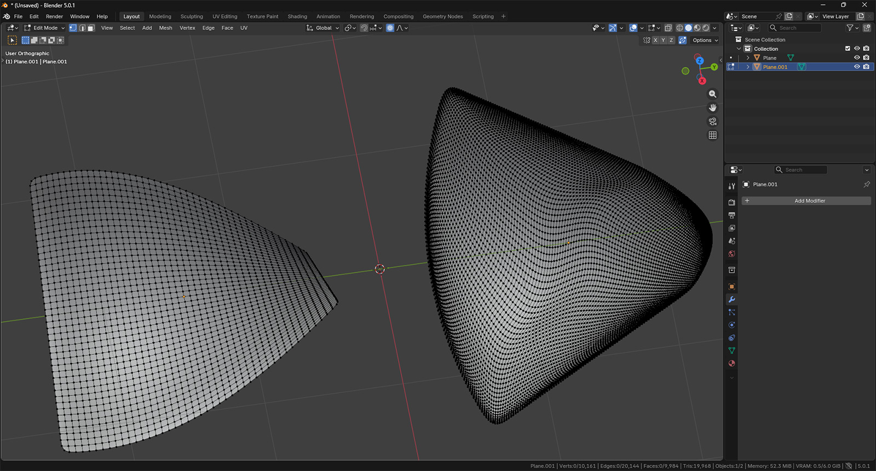Switch to orthographic/perspective grid icon
The height and width of the screenshot is (471, 876).
[712, 135]
